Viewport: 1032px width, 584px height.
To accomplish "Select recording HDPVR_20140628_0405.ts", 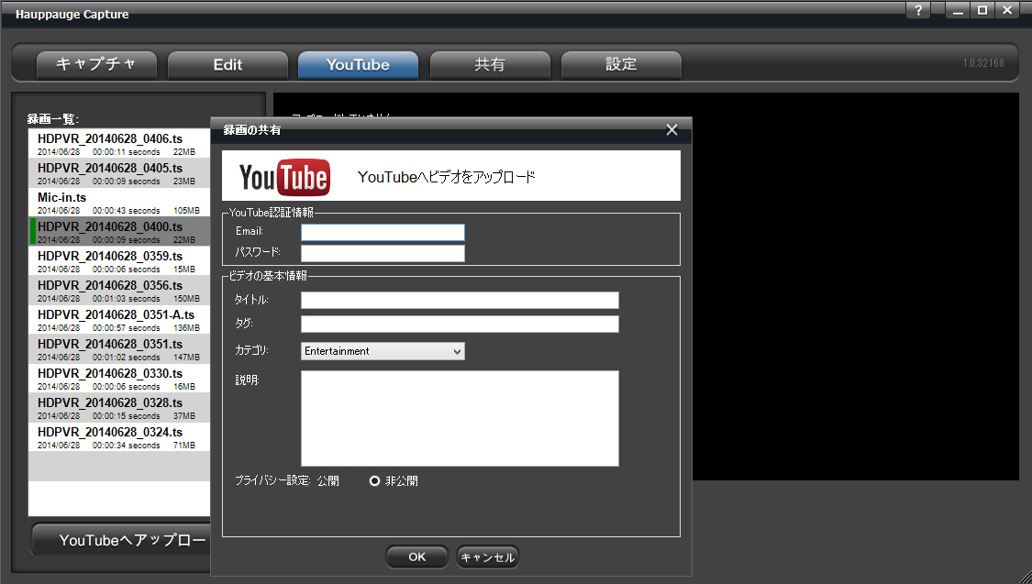I will [119, 173].
